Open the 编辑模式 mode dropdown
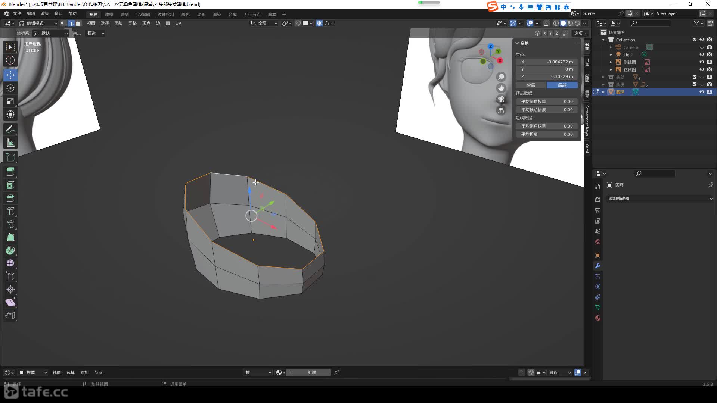 (x=38, y=23)
